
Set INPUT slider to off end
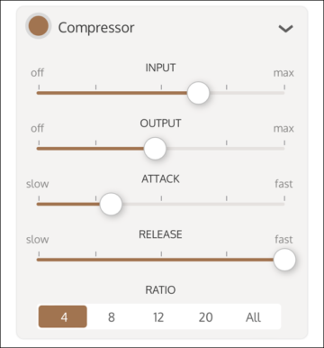39,93
